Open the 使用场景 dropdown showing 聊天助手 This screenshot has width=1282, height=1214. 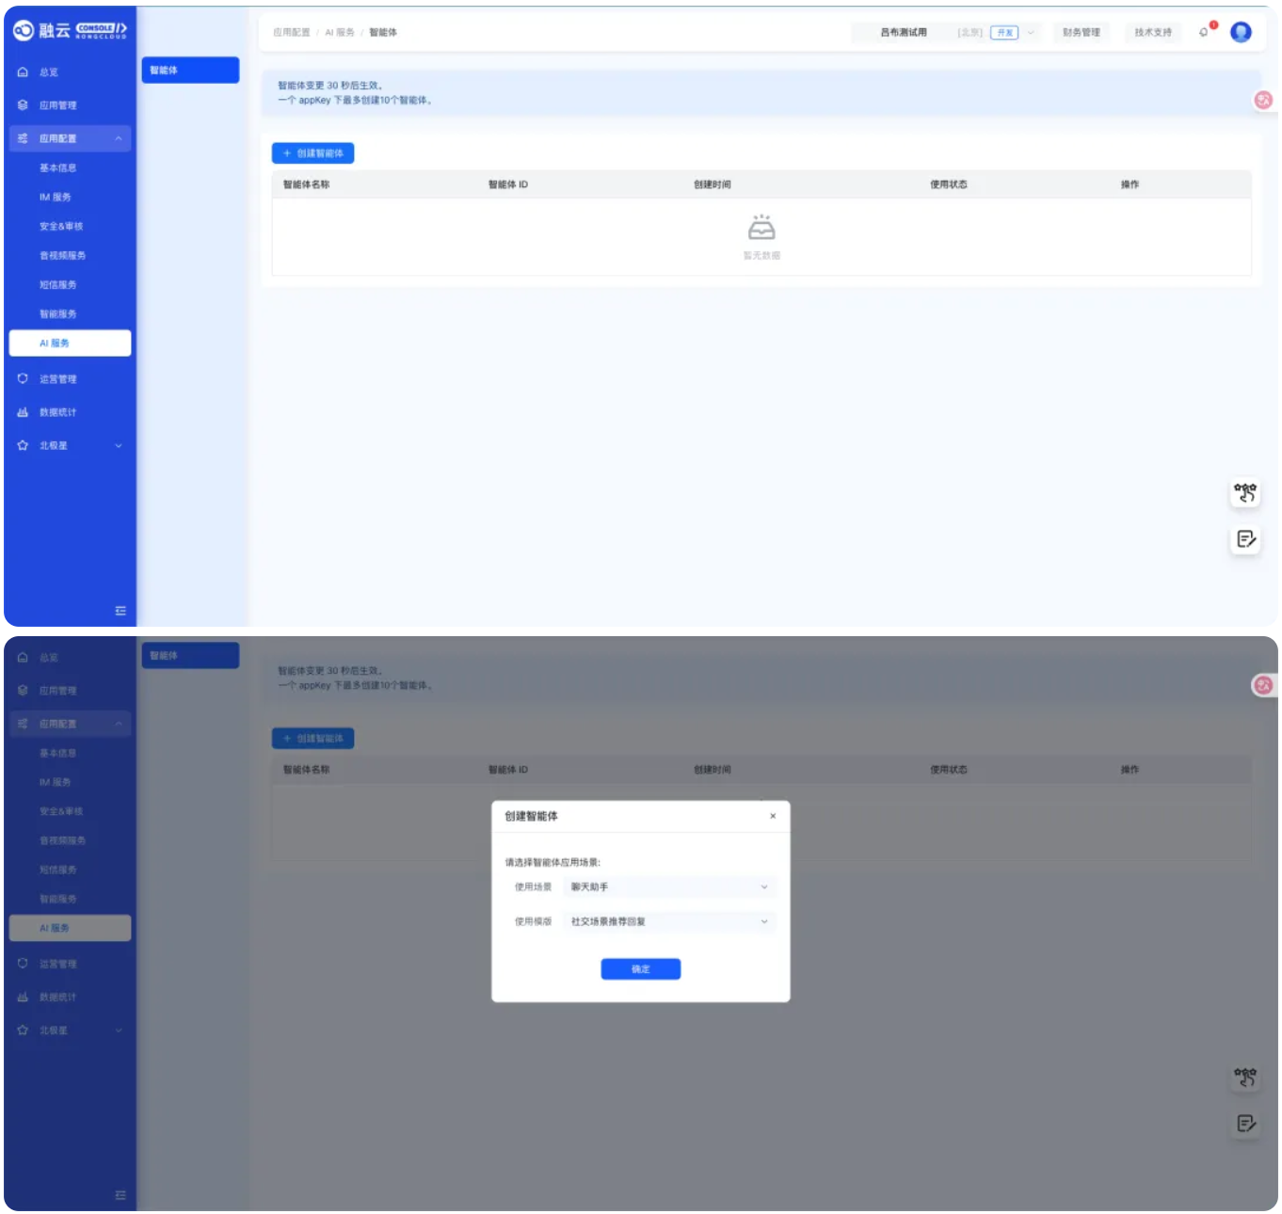[x=669, y=887]
